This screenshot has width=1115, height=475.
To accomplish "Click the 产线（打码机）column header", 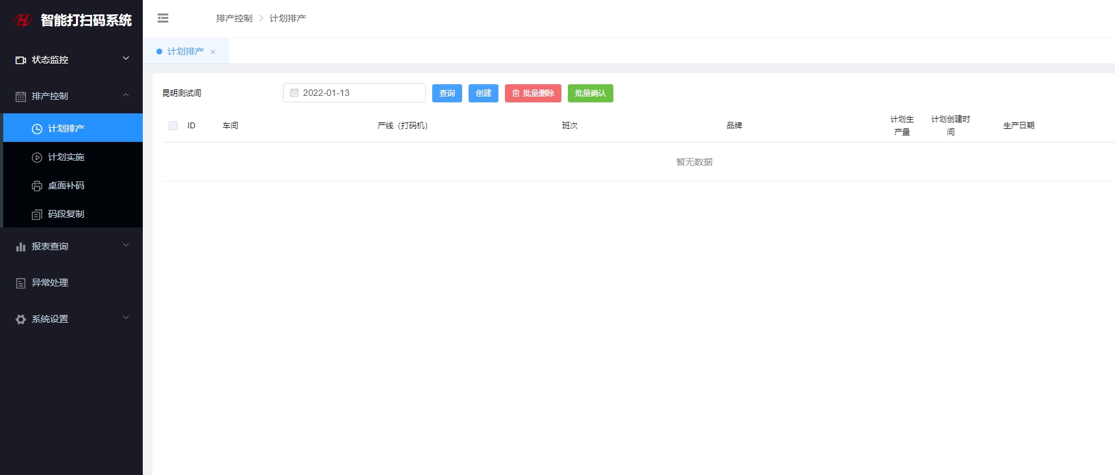I will click(402, 126).
